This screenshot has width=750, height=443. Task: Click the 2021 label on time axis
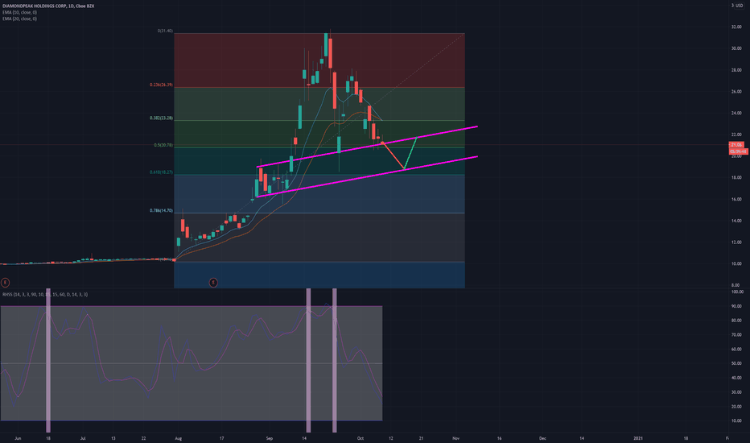click(638, 438)
